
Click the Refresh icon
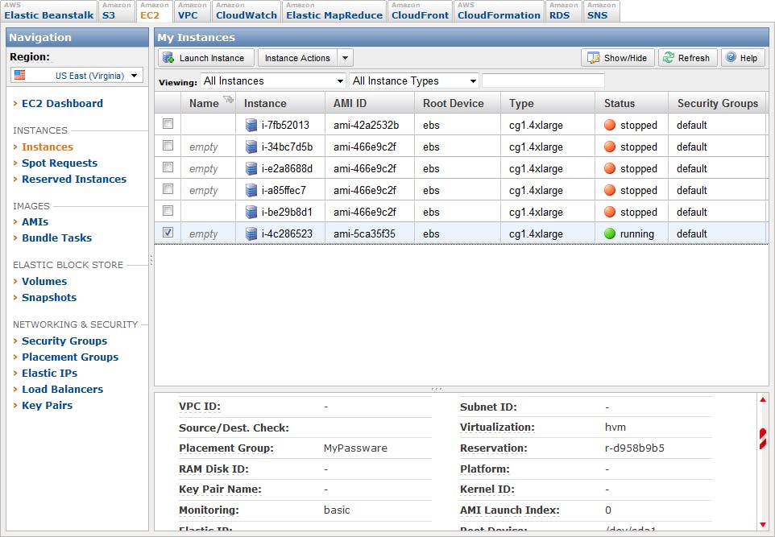coord(667,57)
